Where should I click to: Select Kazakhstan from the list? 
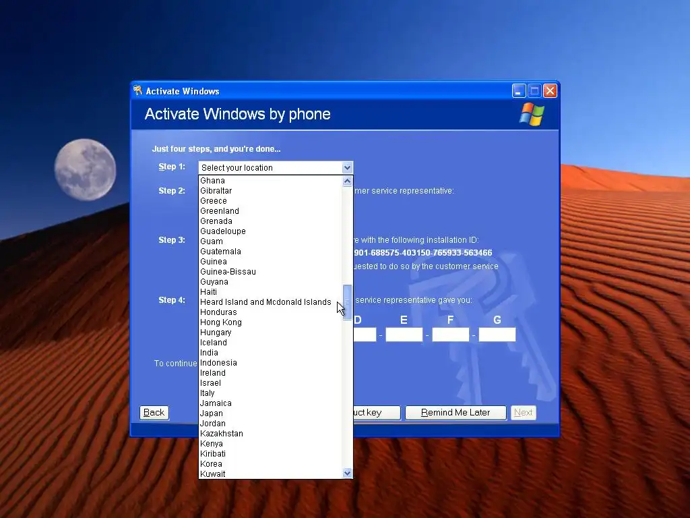tap(270, 434)
